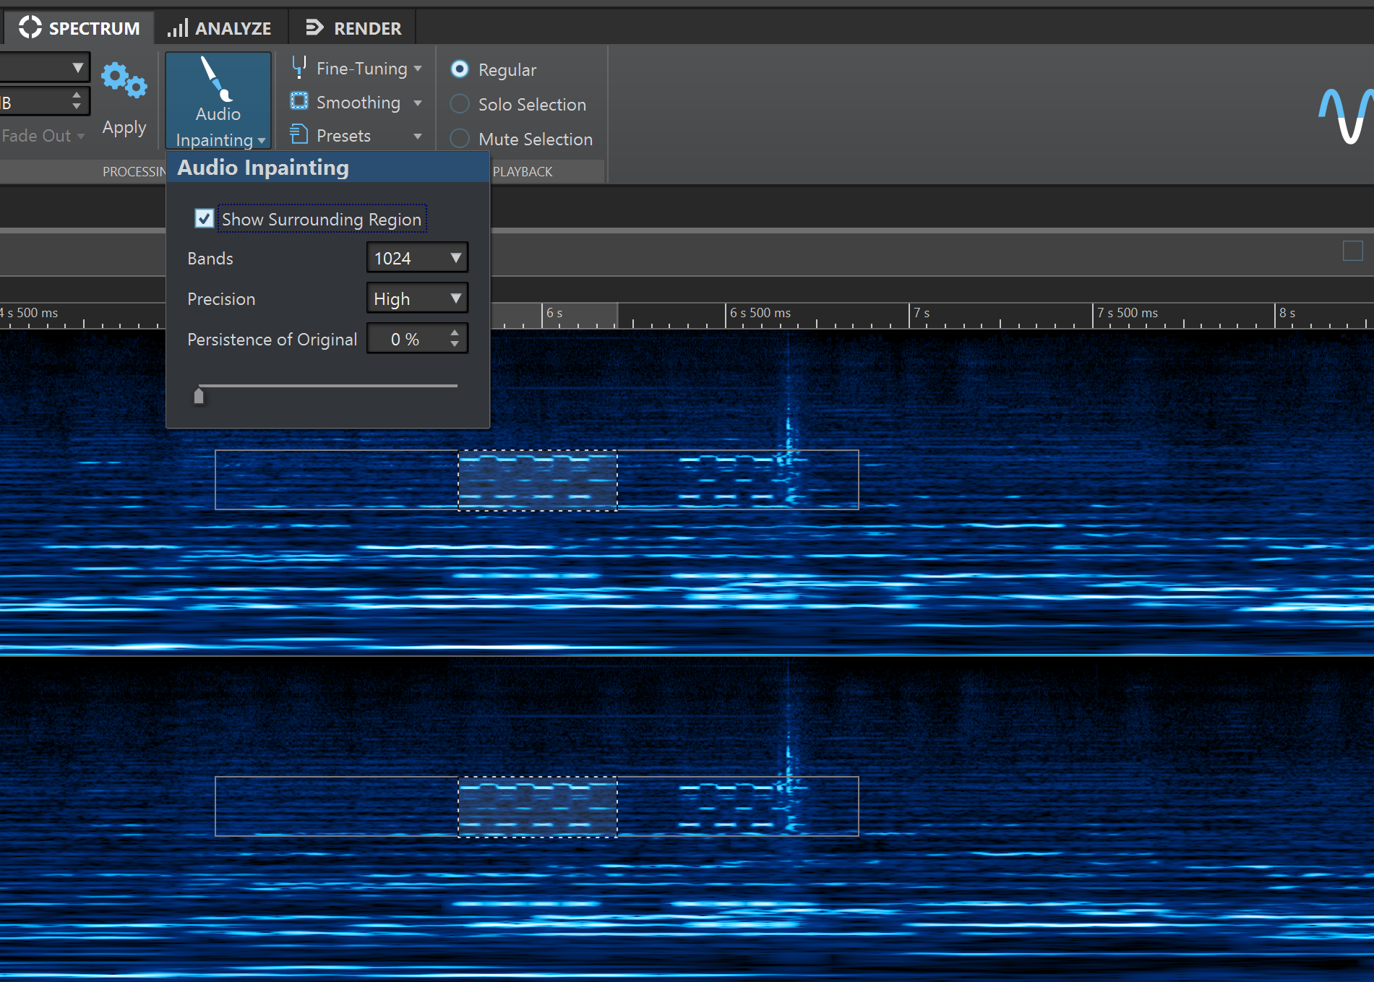The image size is (1374, 982).
Task: Click the Presets document icon
Action: coord(299,135)
